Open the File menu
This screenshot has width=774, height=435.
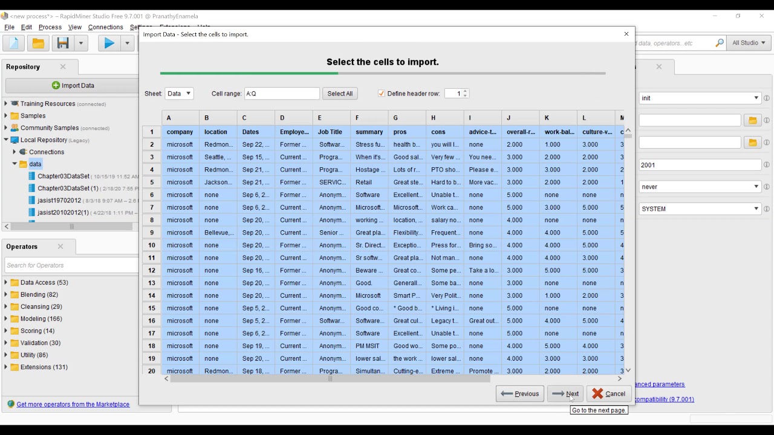tap(9, 27)
